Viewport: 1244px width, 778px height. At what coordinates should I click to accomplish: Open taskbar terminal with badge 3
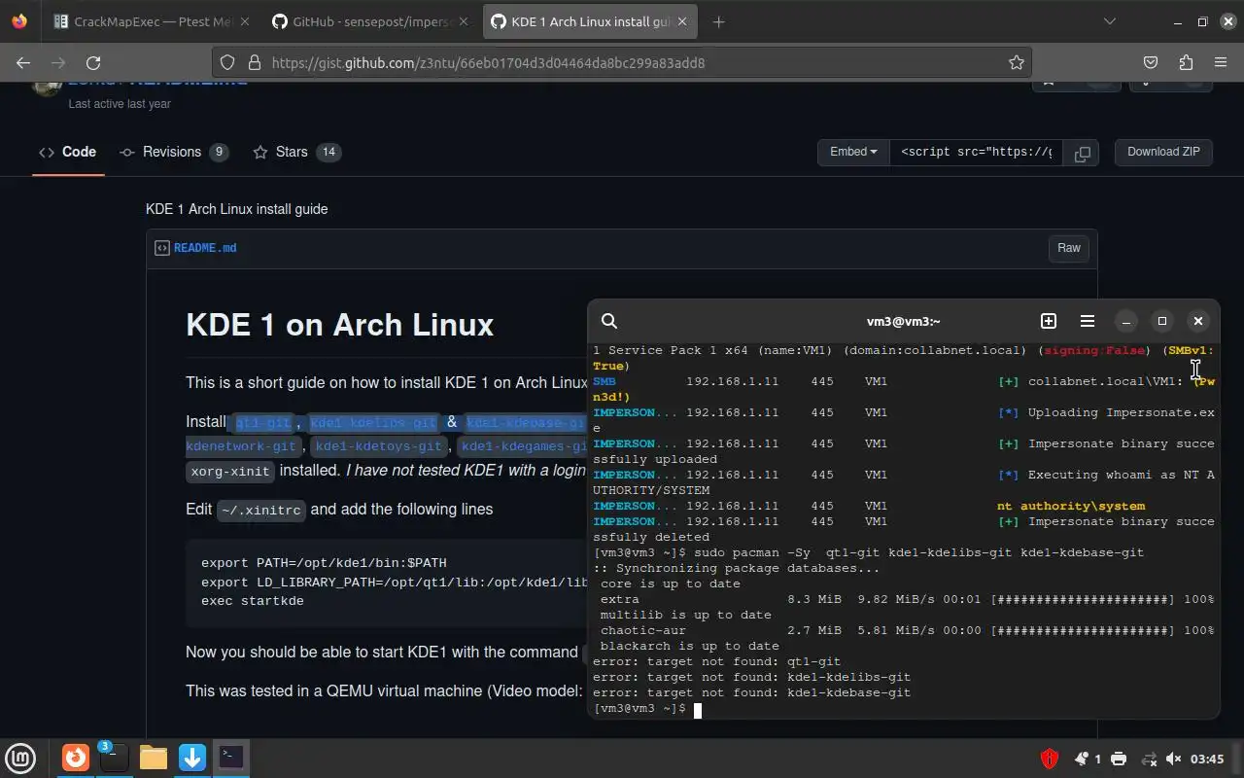click(114, 757)
